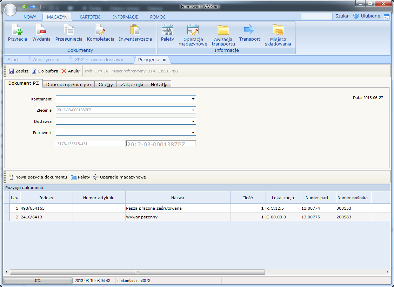Open quick access toolbar dropdown arrow
The image size is (394, 287).
point(43,7)
